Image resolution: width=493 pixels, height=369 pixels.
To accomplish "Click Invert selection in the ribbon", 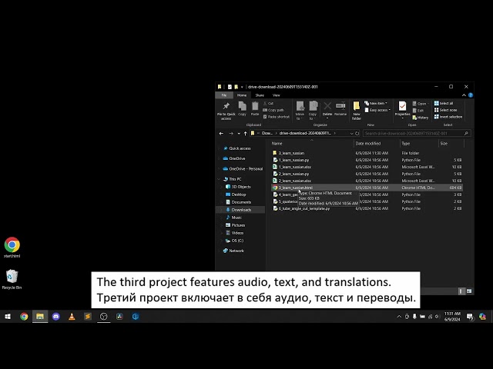I will point(448,117).
